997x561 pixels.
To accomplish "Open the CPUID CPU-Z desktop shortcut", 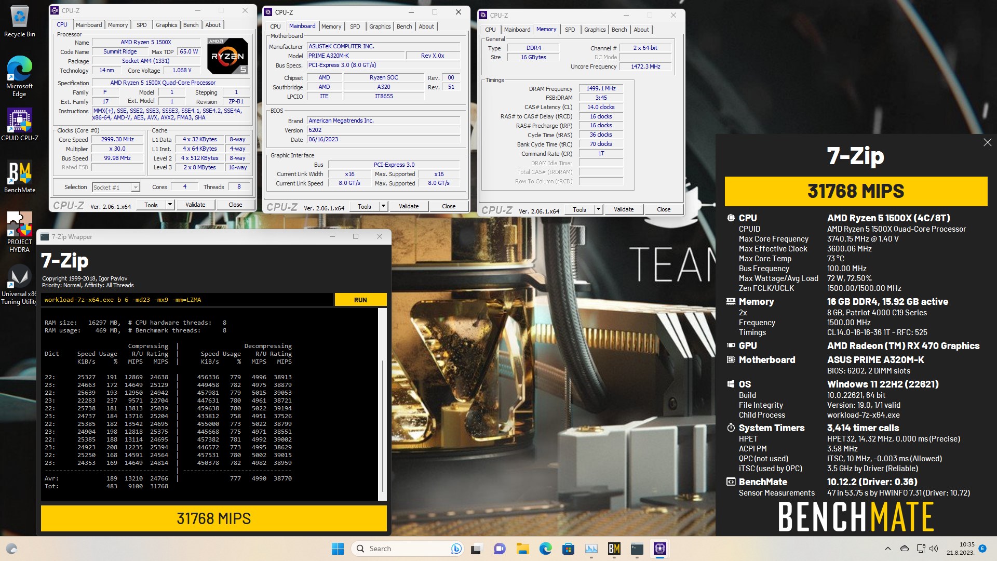I will 20,125.
